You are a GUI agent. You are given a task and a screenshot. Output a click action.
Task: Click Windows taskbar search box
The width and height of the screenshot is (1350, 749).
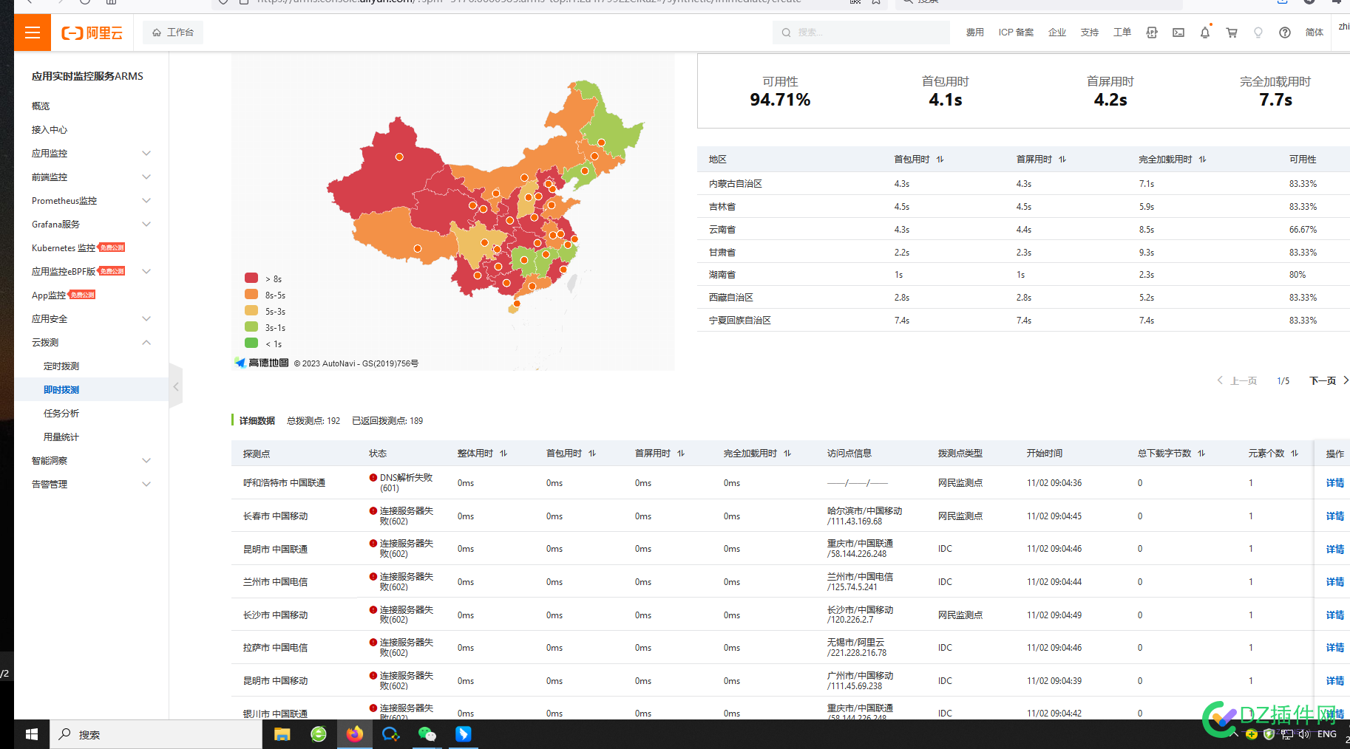pos(156,734)
